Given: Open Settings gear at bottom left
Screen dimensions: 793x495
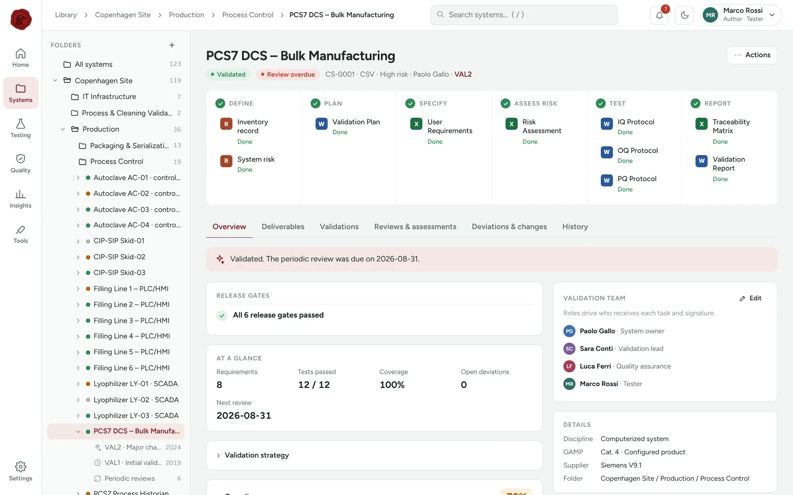Looking at the screenshot, I should (20, 471).
